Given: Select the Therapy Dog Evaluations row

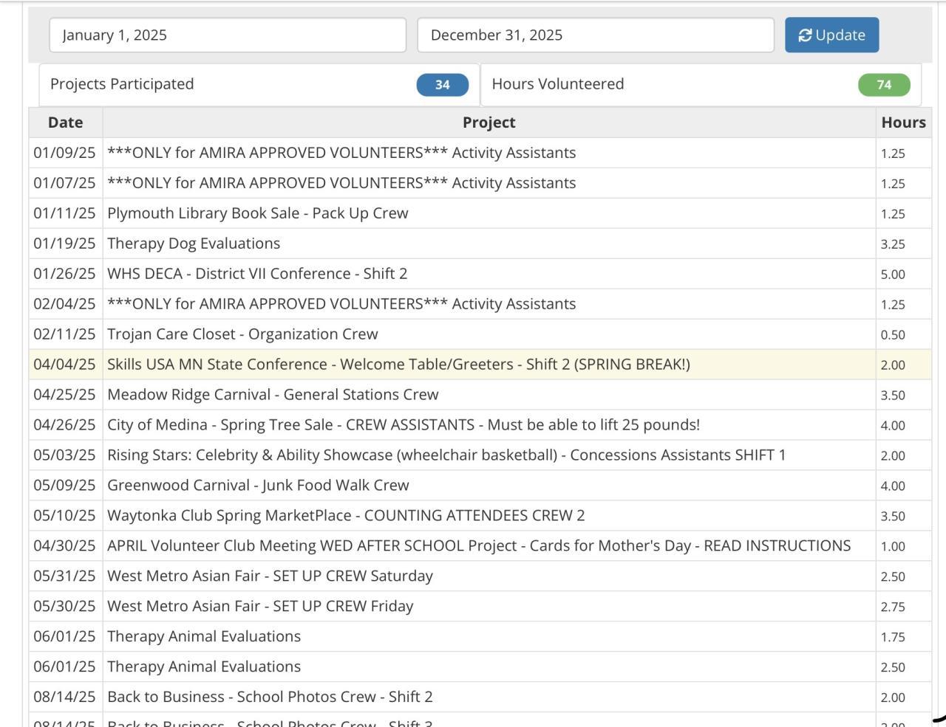Looking at the screenshot, I should [x=194, y=244].
